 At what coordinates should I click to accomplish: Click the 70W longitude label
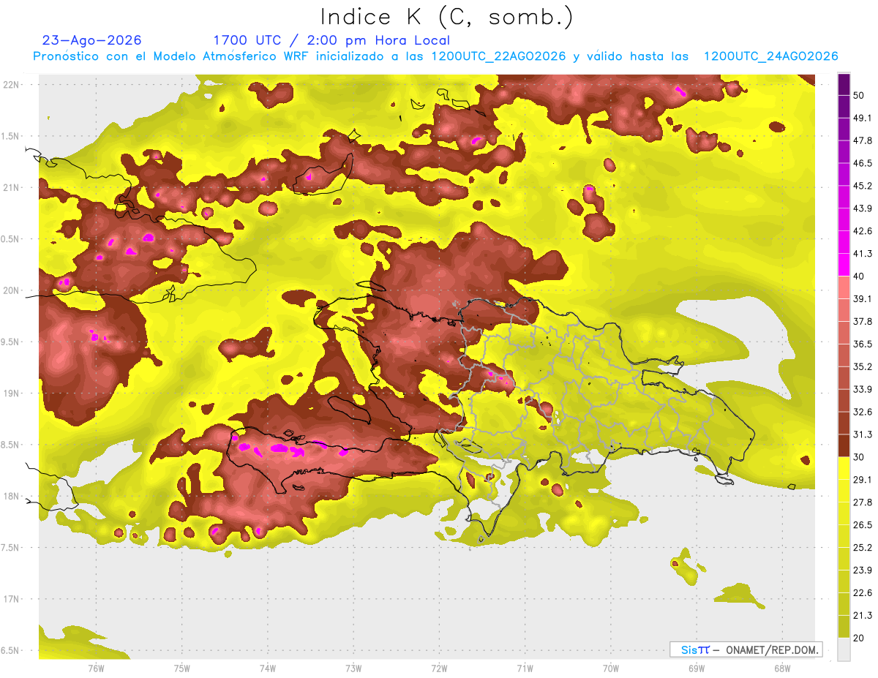(x=610, y=668)
